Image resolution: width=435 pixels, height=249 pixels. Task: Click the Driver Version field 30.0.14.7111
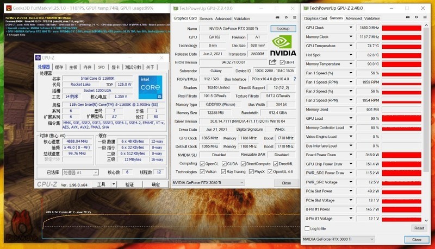[x=247, y=121]
